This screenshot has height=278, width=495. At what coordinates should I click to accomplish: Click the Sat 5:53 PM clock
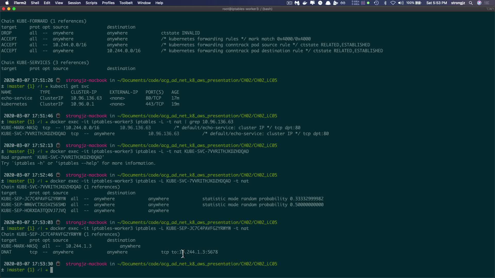pyautogui.click(x=436, y=3)
